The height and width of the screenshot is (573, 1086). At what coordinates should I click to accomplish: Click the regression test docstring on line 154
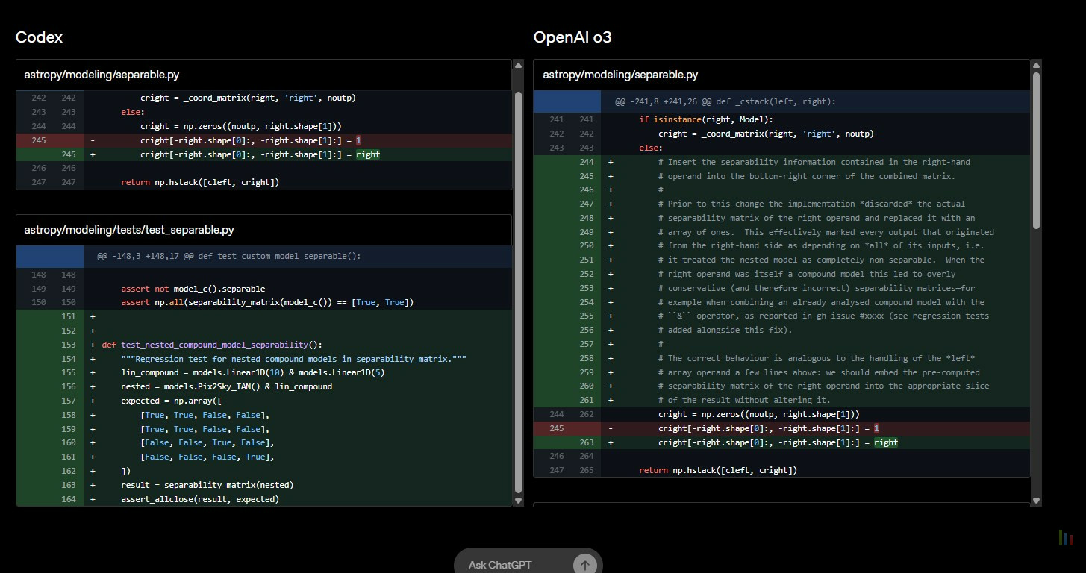(264, 359)
